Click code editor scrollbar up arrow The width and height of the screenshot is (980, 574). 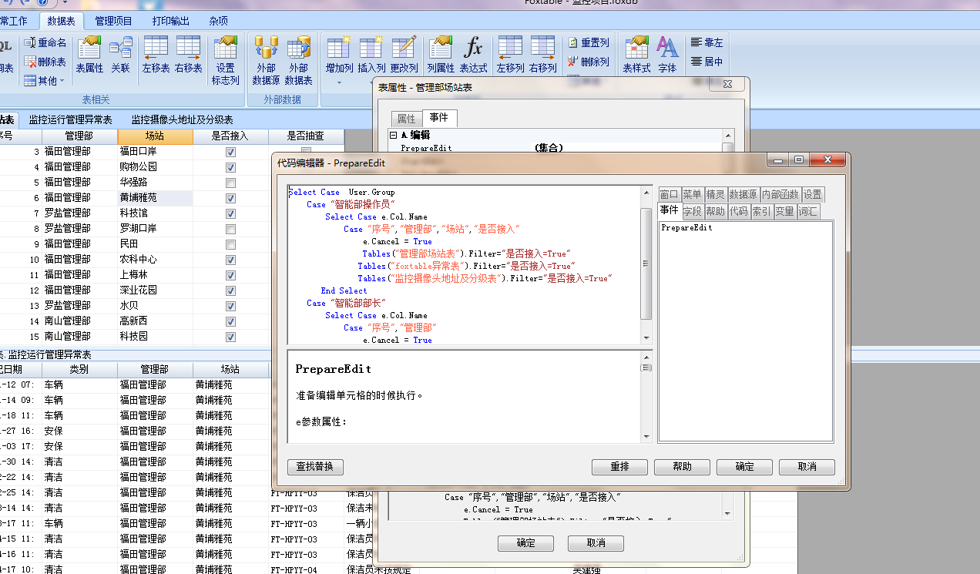[646, 191]
